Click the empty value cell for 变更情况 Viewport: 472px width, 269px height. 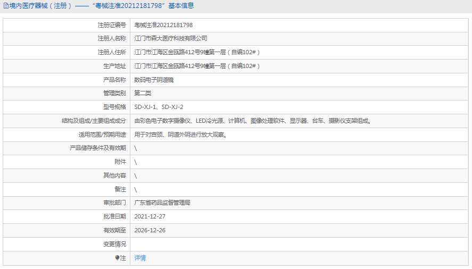[298, 244]
